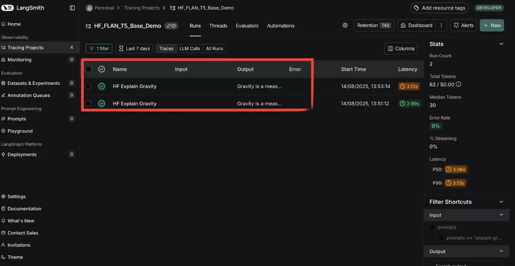Screen dimensions: 515x266
Task: Copy project ID badge
Action: (171, 26)
